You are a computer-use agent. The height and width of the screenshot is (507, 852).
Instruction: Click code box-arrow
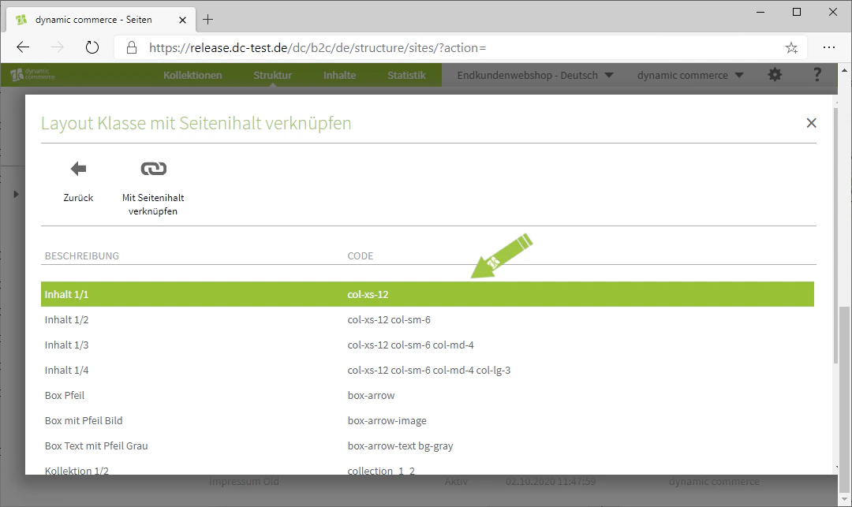pyautogui.click(x=371, y=395)
